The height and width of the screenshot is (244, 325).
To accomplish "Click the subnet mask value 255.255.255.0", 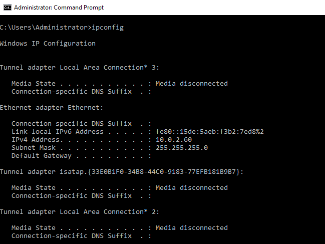I will tap(182, 147).
